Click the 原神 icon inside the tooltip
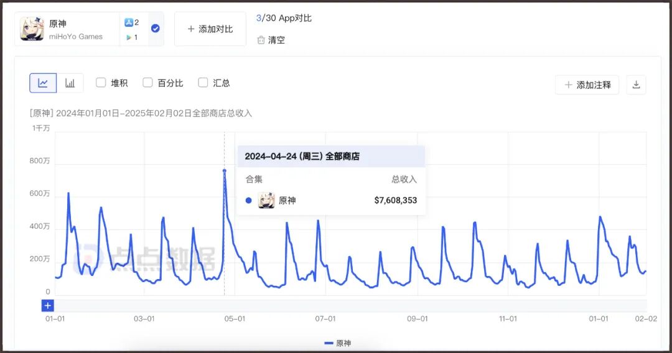Screen dimensions: 672x353 (266, 200)
